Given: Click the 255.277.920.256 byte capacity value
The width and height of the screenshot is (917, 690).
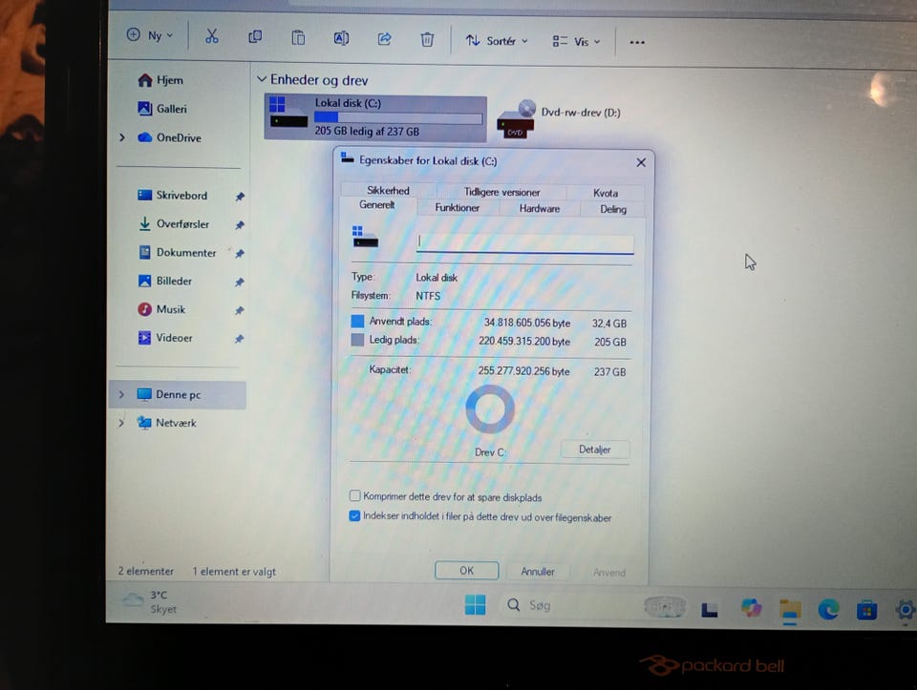Looking at the screenshot, I should (x=524, y=371).
